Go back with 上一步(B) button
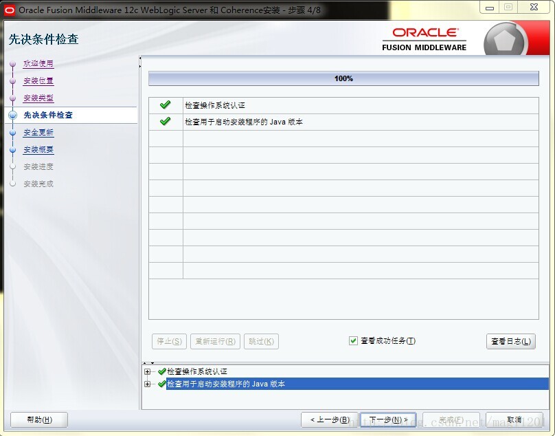The width and height of the screenshot is (555, 436). tap(330, 419)
